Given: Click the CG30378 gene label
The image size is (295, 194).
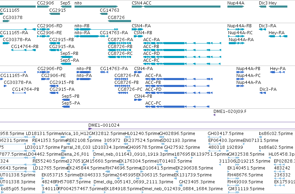Looking at the screenshot, I should pos(12,17).
